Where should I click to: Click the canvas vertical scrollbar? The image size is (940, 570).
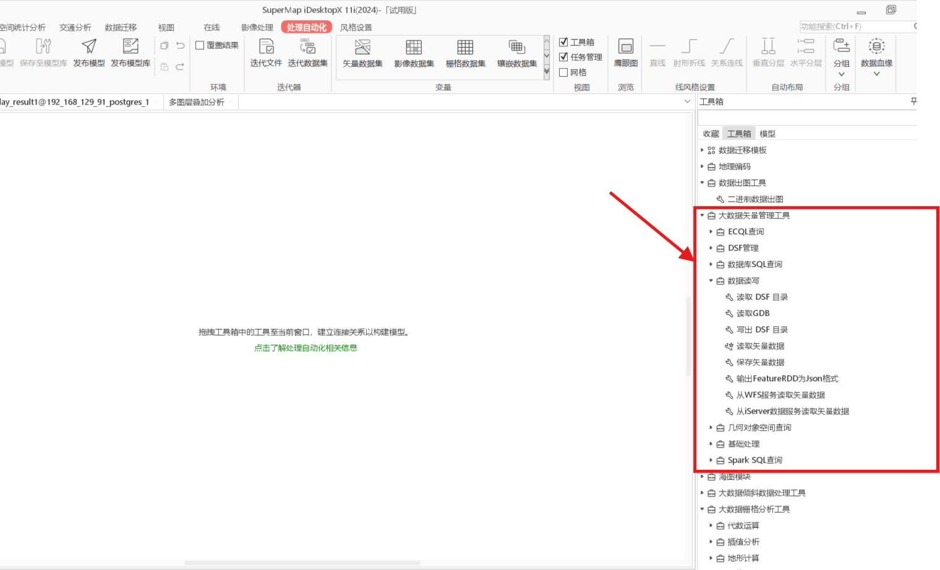pos(688,336)
